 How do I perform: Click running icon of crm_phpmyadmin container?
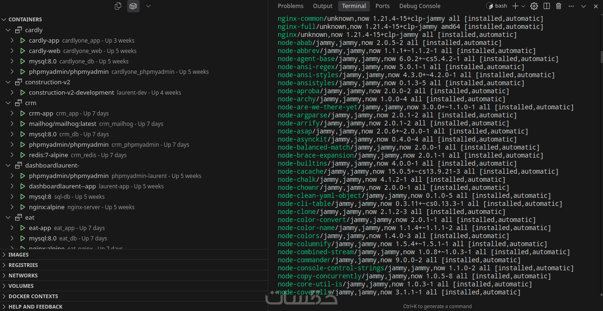(22, 144)
